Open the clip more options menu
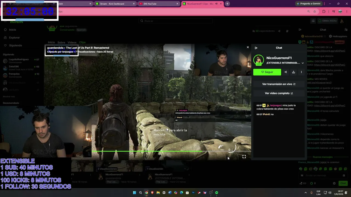The width and height of the screenshot is (351, 197). coord(301,72)
